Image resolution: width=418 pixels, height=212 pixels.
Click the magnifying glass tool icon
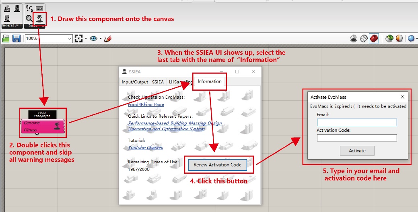[x=29, y=19]
